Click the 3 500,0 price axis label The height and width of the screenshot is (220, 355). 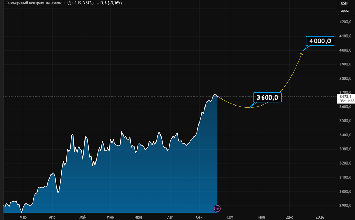click(345, 121)
